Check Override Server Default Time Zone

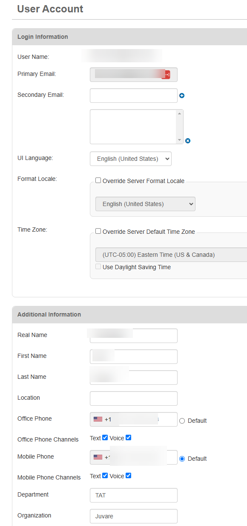[x=98, y=231]
